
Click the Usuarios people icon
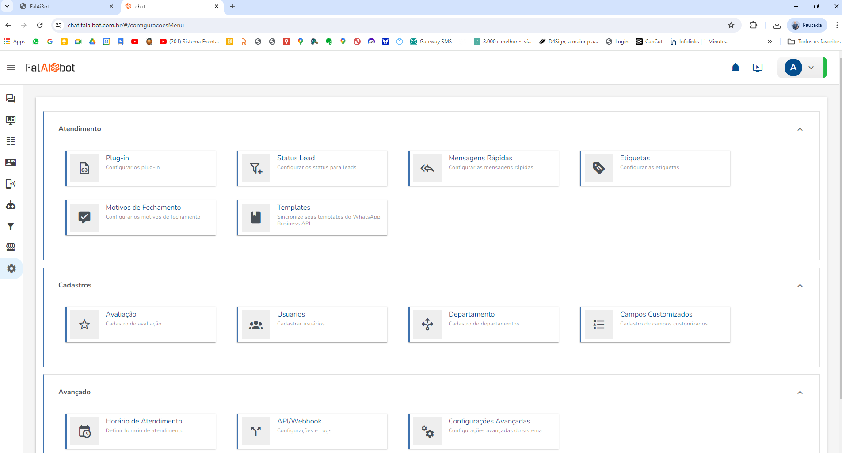coord(256,325)
